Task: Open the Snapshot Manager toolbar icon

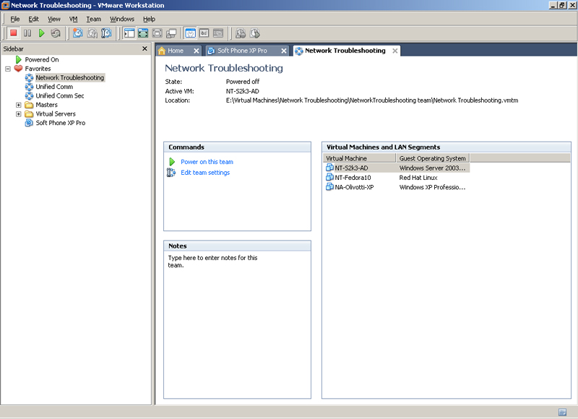Action: point(106,33)
